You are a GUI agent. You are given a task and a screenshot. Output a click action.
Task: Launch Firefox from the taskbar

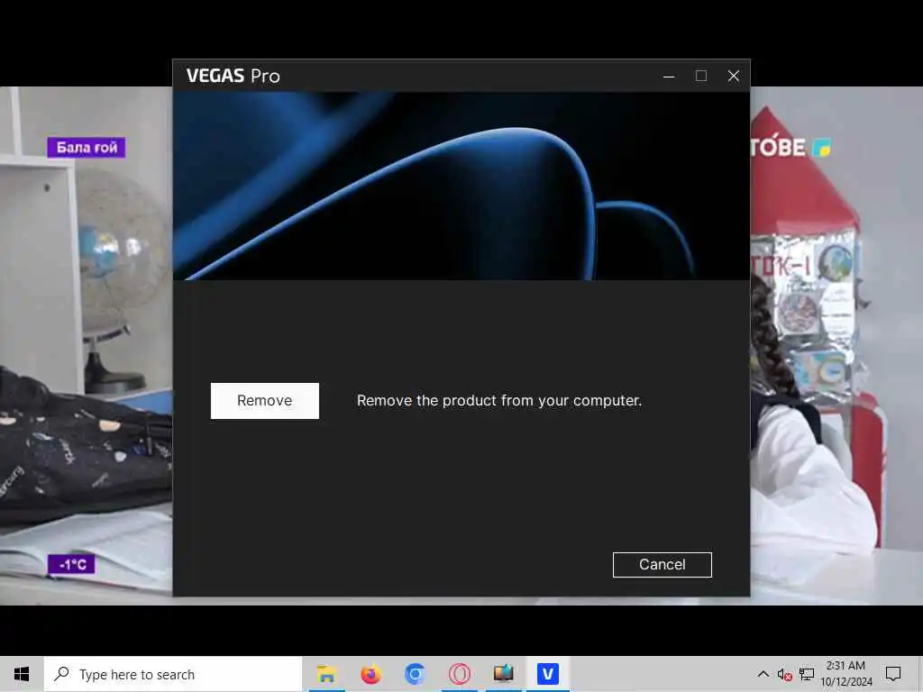370,674
